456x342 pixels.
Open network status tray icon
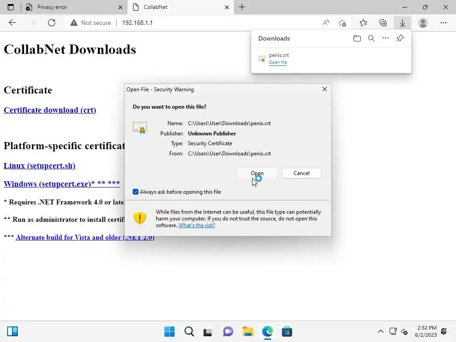(393, 331)
